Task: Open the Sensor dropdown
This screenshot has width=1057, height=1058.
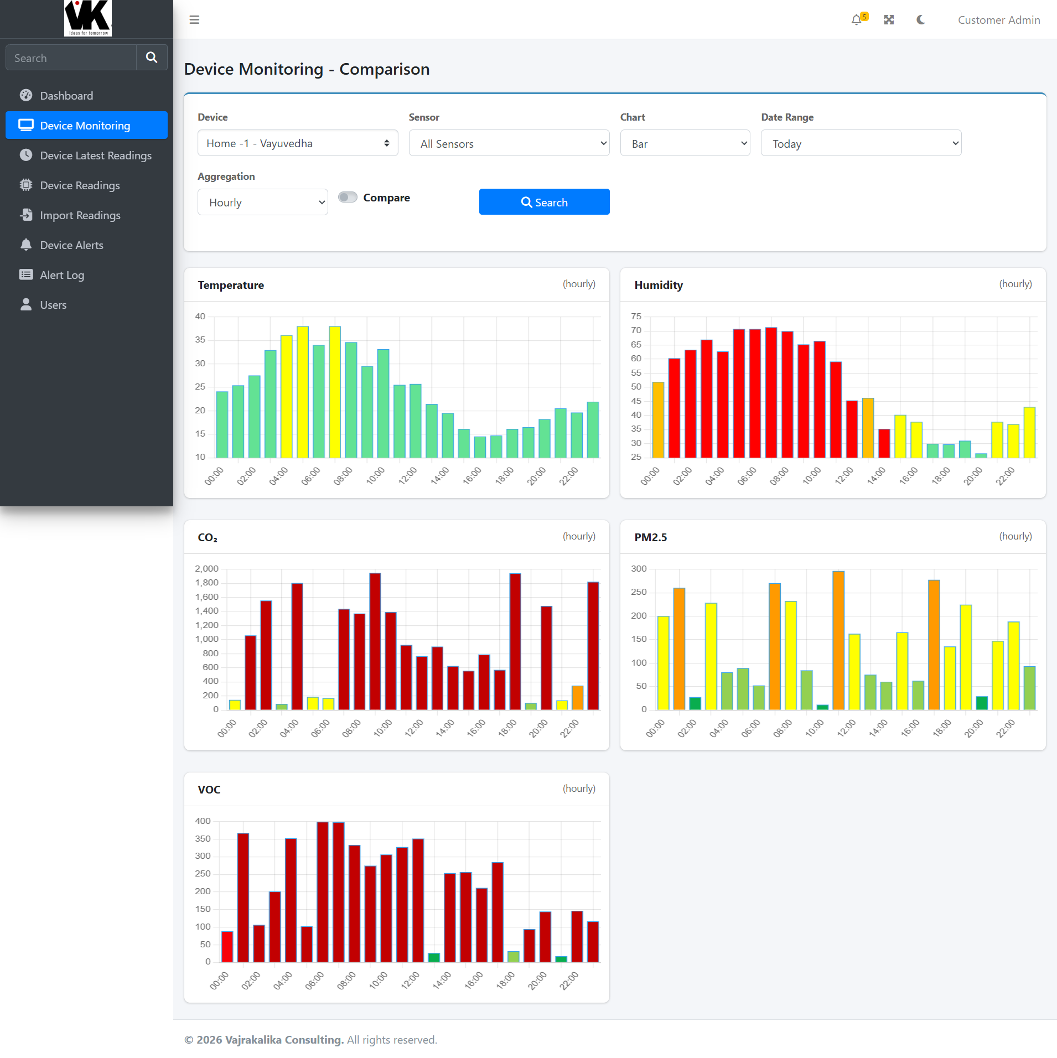Action: [x=509, y=143]
